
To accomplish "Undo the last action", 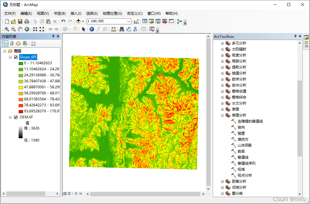I will coord(63,21).
